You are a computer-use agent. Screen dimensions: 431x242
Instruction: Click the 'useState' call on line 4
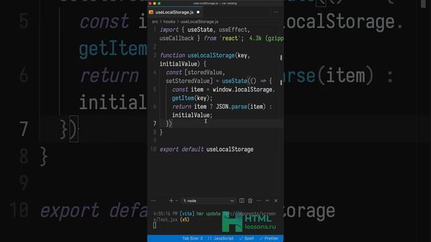point(234,81)
